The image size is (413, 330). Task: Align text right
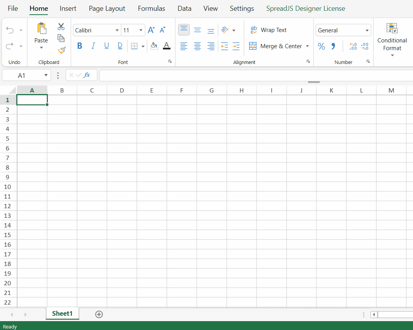click(211, 46)
